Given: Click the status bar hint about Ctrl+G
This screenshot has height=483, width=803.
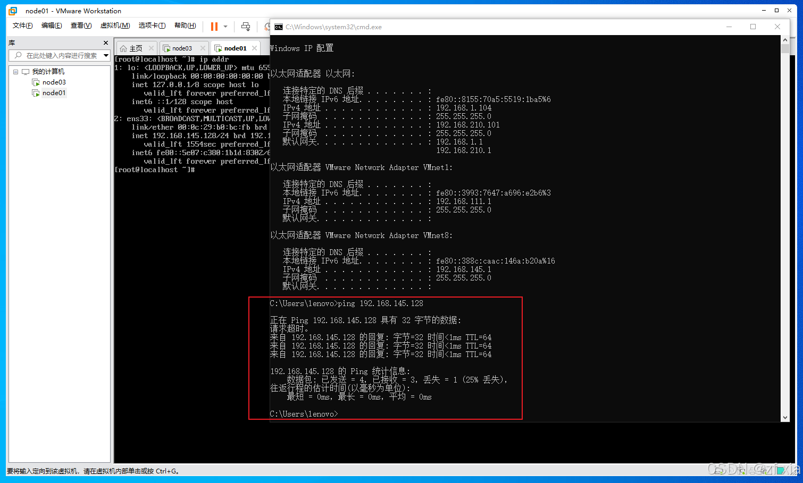Looking at the screenshot, I should click(94, 471).
